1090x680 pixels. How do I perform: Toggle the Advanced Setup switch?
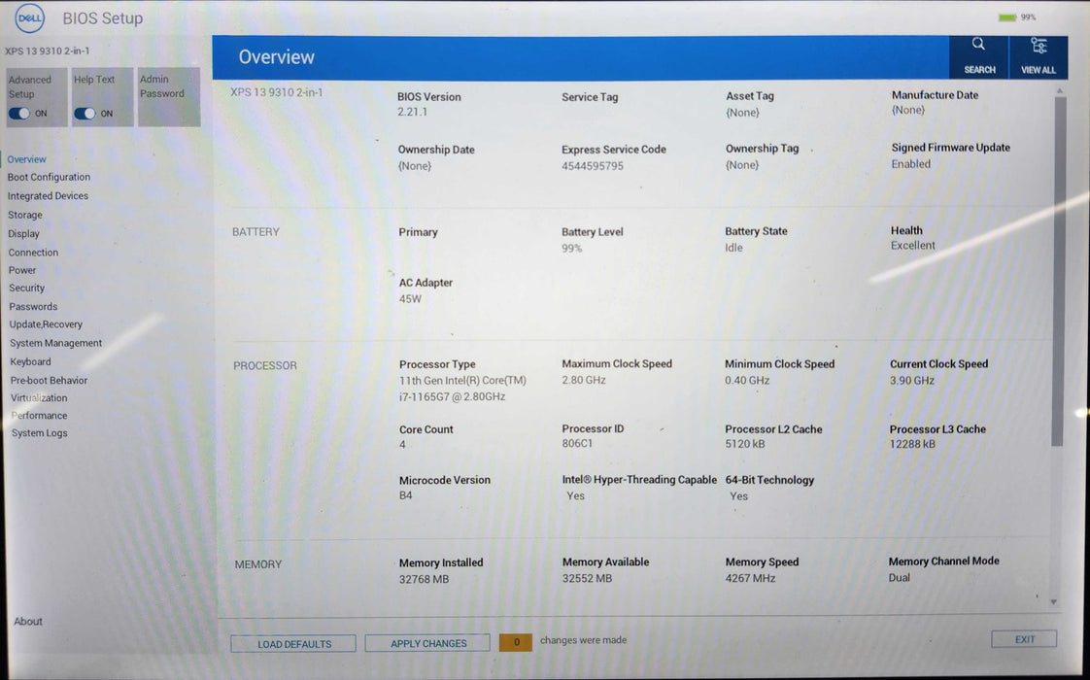[x=19, y=114]
